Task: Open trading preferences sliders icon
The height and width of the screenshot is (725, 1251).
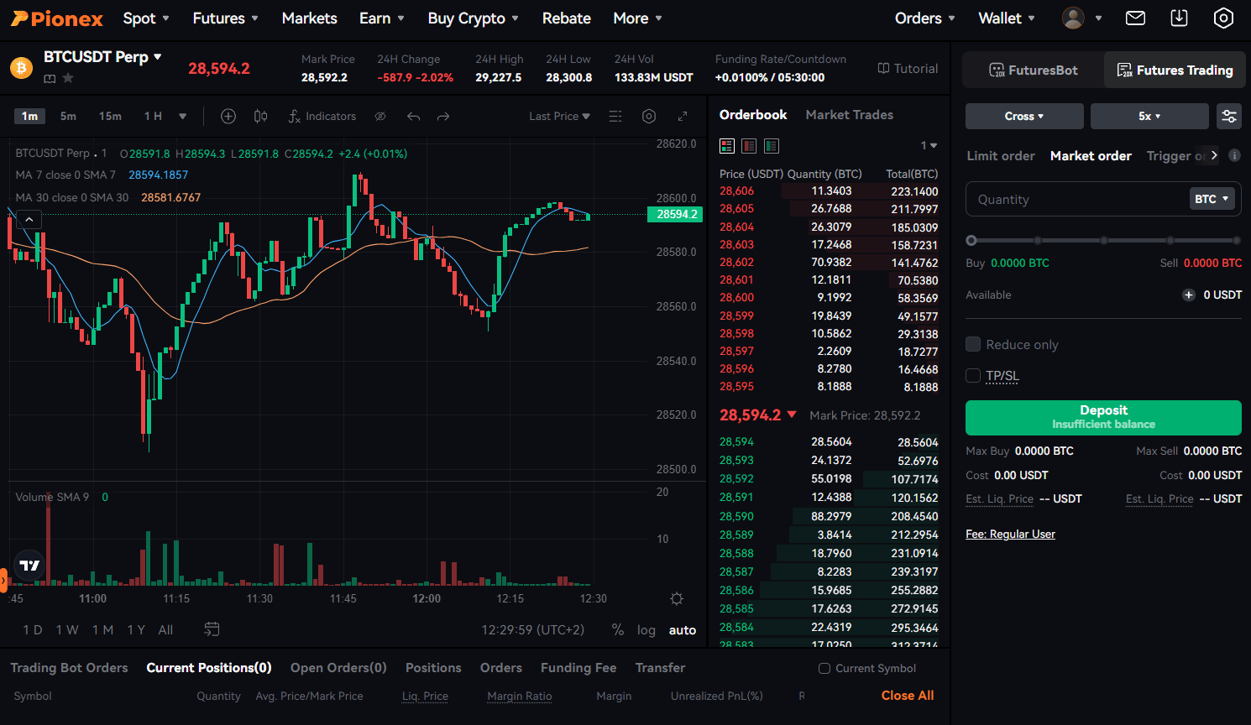Action: (x=1229, y=117)
